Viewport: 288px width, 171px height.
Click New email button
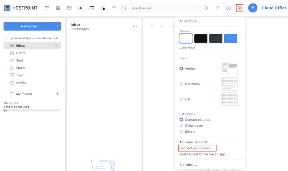tap(29, 26)
